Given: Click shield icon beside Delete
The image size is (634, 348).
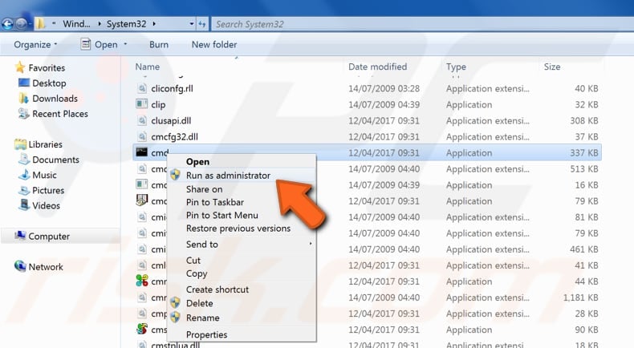Looking at the screenshot, I should [x=175, y=302].
